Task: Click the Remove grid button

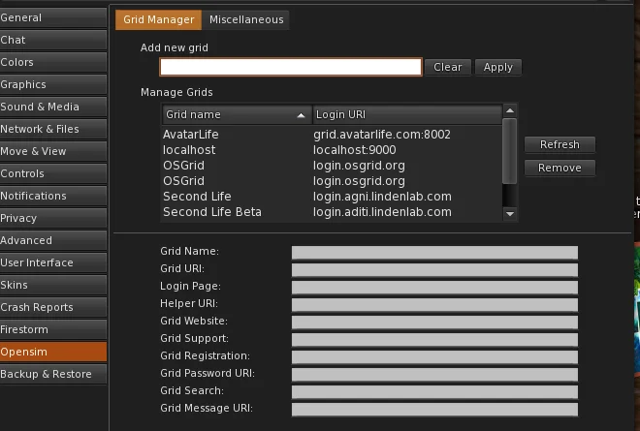Action: (560, 168)
